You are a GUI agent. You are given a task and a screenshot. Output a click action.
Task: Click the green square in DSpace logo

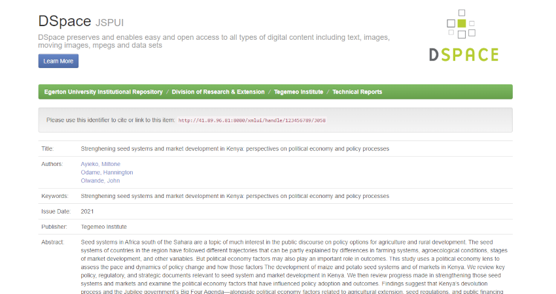click(x=461, y=24)
